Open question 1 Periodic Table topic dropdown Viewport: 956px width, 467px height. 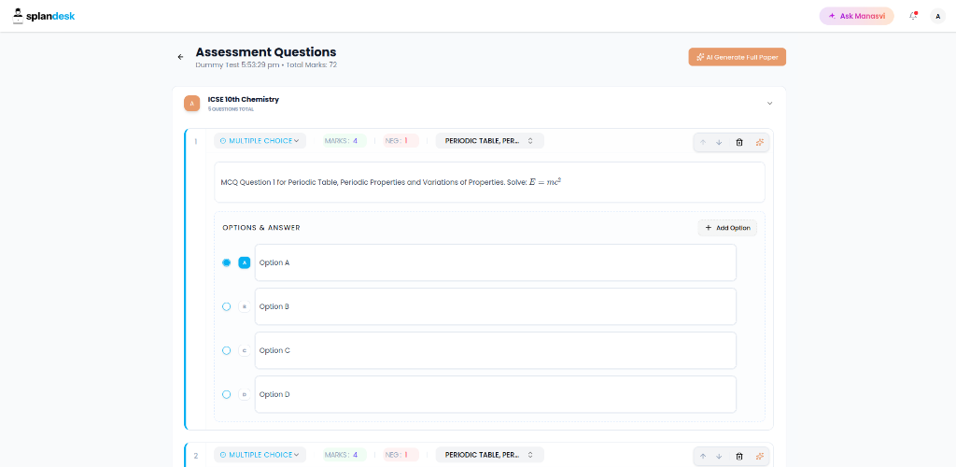click(x=489, y=141)
